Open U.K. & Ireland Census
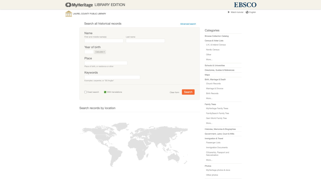 click(x=216, y=45)
